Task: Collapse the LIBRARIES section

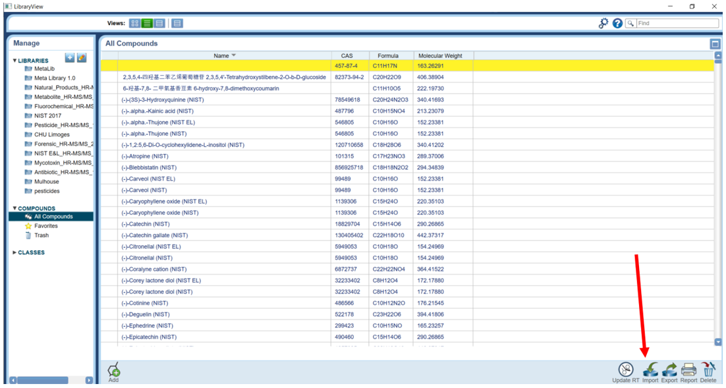Action: (14, 60)
